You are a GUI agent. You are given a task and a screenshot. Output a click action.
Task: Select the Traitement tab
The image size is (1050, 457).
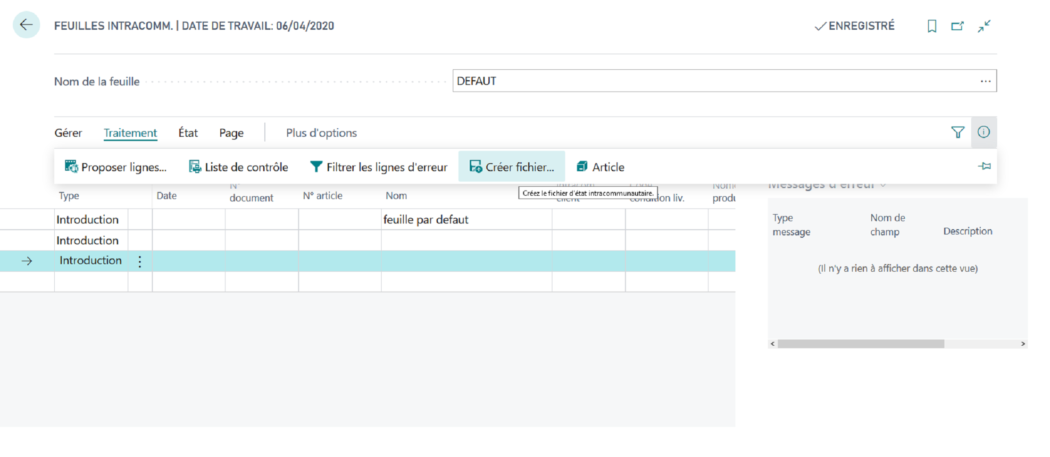(x=130, y=133)
